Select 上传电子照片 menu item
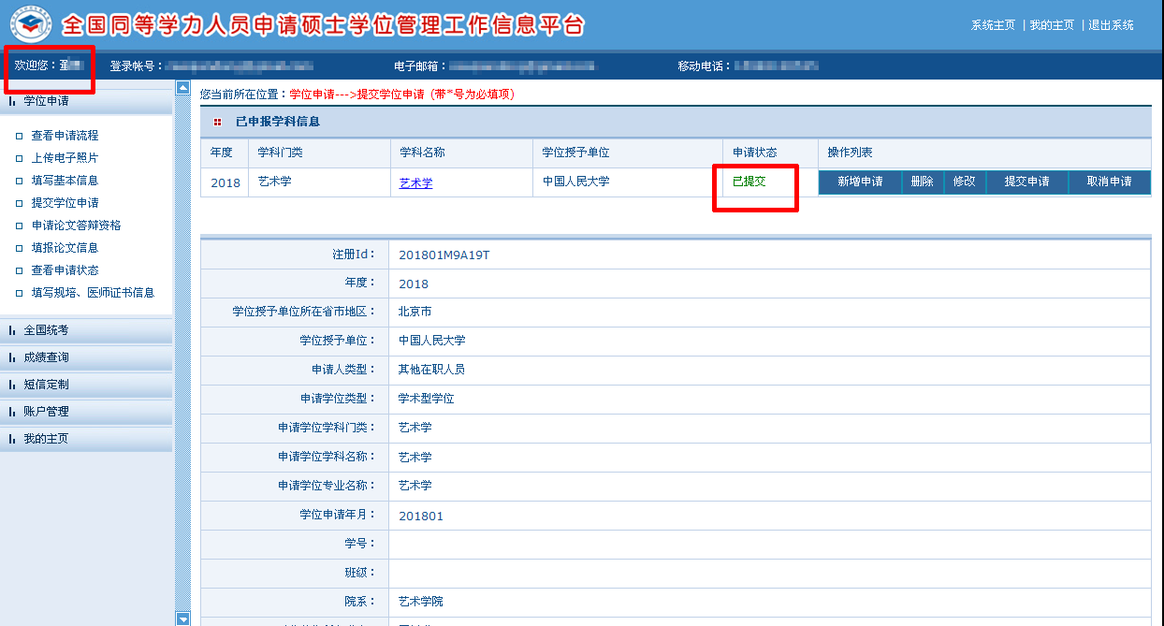The height and width of the screenshot is (626, 1164). pos(65,158)
